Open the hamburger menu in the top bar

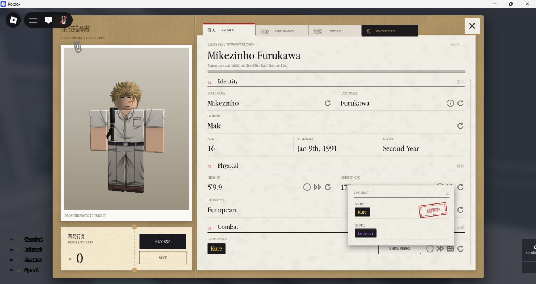coord(33,20)
